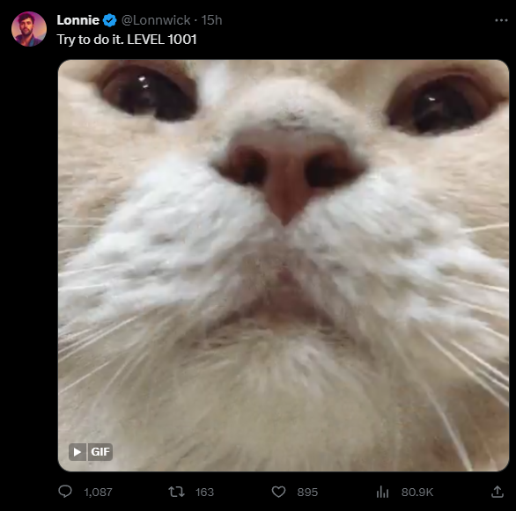Click the blue verified checkmark badge
The width and height of the screenshot is (516, 511).
[x=109, y=20]
